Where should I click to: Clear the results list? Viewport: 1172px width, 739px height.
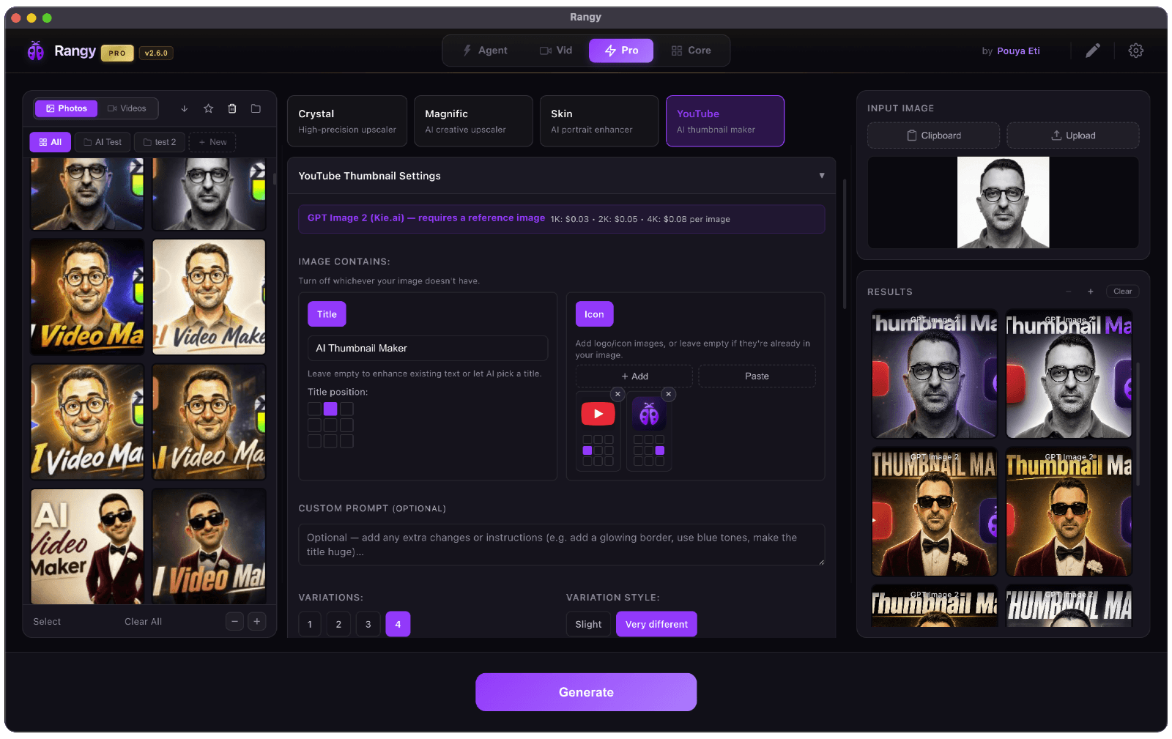tap(1122, 291)
